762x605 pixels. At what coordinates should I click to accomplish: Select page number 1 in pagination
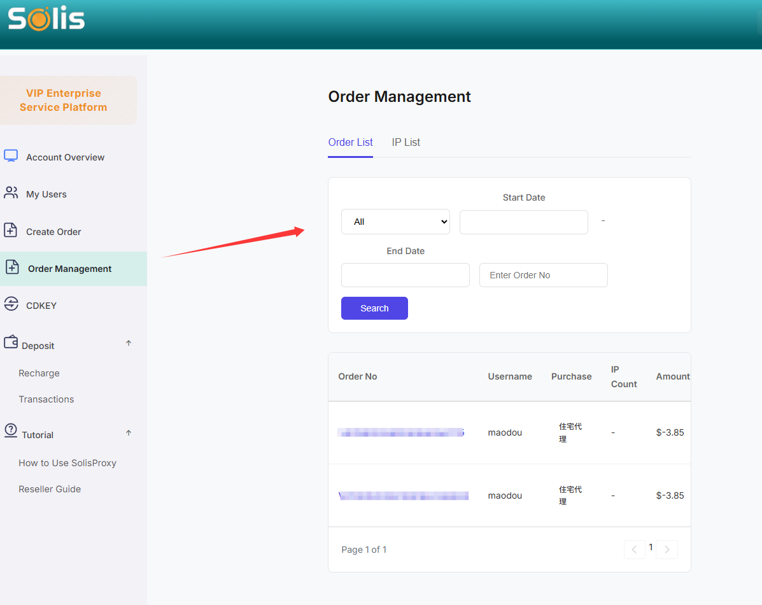[651, 548]
